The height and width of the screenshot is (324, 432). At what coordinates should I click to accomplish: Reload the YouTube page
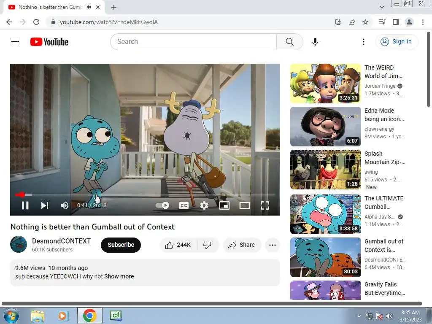point(36,22)
